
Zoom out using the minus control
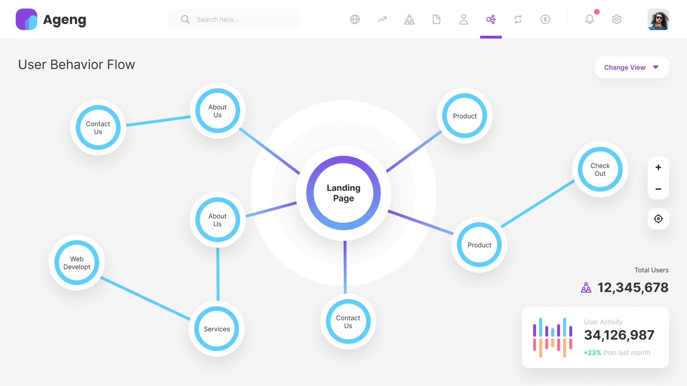tap(658, 189)
